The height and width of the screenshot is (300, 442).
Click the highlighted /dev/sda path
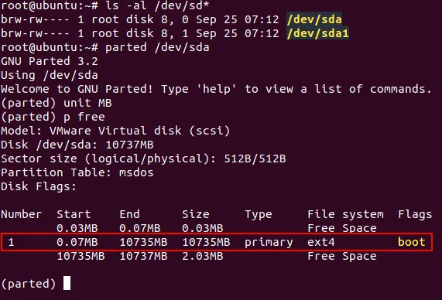[314, 19]
